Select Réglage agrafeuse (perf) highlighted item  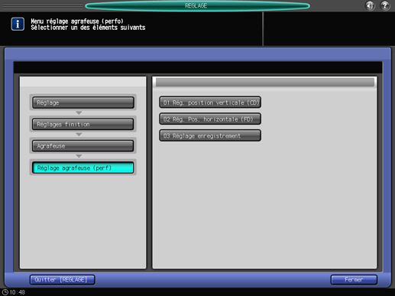(83, 168)
